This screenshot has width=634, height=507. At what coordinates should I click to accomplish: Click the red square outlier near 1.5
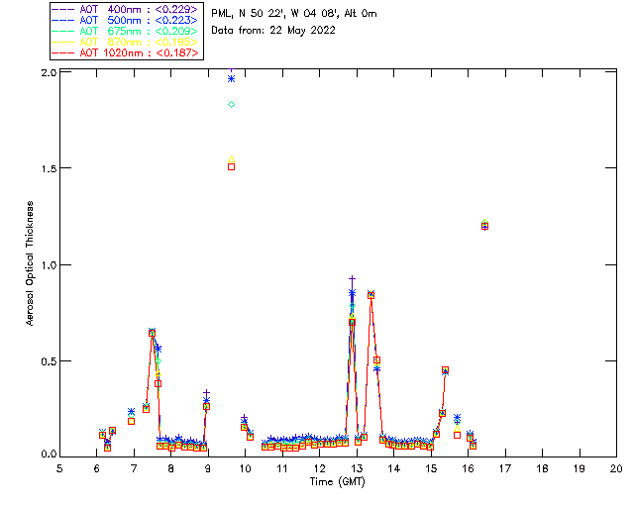click(x=231, y=166)
